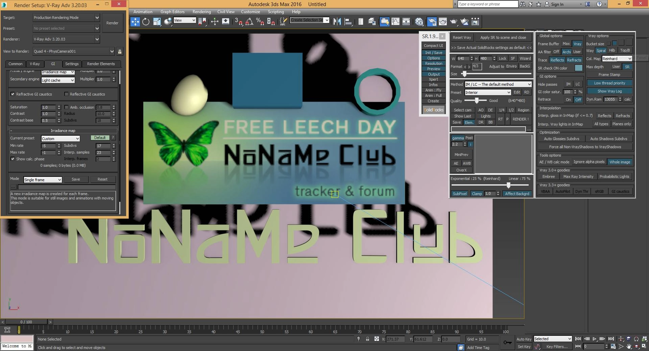Image resolution: width=649 pixels, height=351 pixels.
Task: Open Secondary engine Light cache dropdown
Action: pyautogui.click(x=58, y=80)
